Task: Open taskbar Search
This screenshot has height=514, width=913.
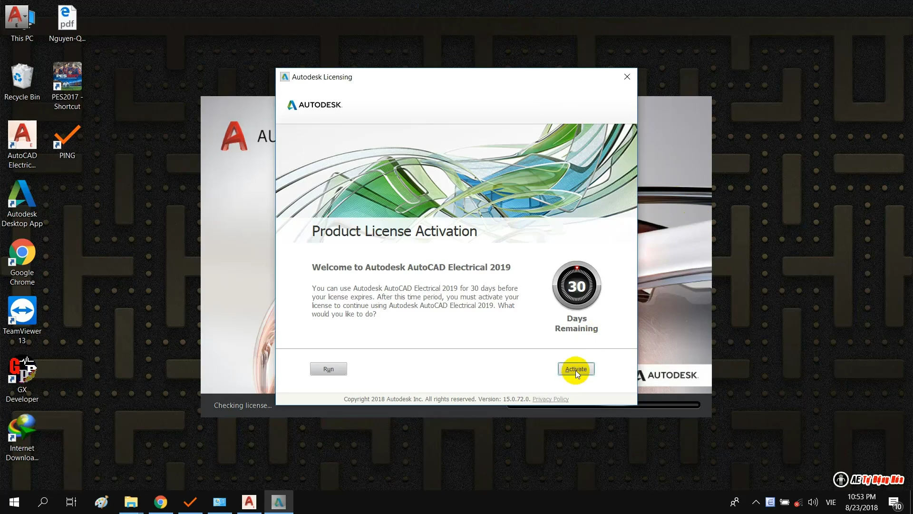Action: click(x=43, y=502)
